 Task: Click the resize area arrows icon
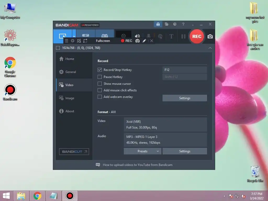(85, 41)
